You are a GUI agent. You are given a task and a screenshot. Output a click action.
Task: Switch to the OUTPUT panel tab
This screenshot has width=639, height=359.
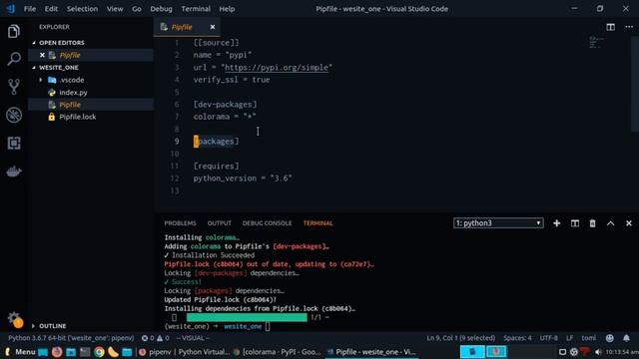coord(220,223)
